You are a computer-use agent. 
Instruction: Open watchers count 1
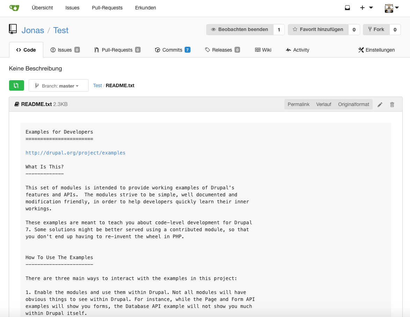pyautogui.click(x=279, y=30)
